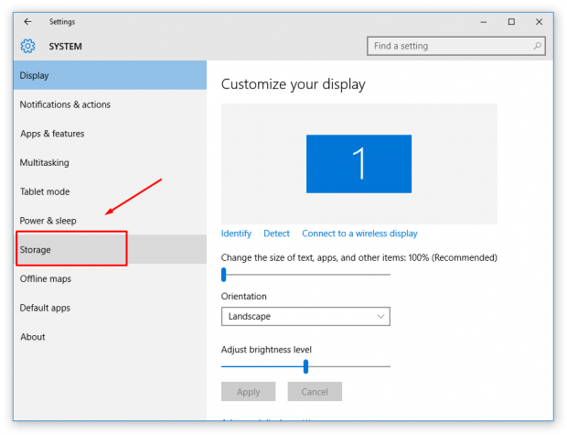Screen dimensions: 567x435
Task: Type in the Find a setting box
Action: click(448, 46)
